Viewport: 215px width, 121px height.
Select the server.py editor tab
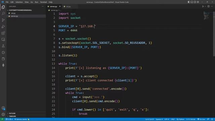point(53,6)
